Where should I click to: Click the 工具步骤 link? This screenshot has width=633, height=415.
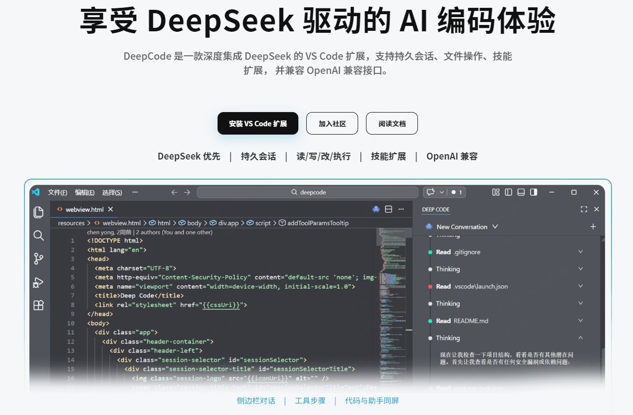click(310, 401)
